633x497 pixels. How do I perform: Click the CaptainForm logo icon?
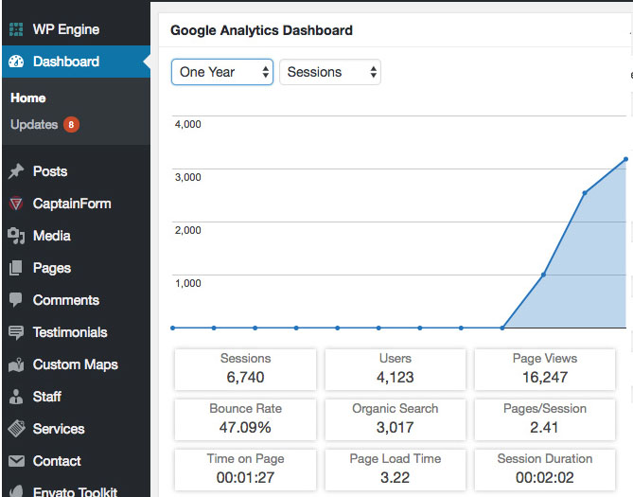(16, 204)
